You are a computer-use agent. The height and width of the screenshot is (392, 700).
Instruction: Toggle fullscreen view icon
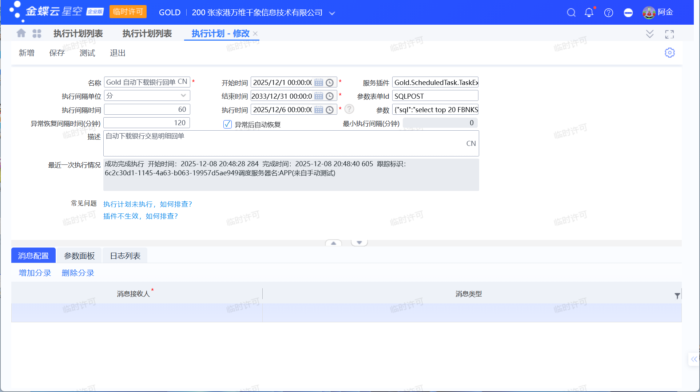click(x=669, y=34)
